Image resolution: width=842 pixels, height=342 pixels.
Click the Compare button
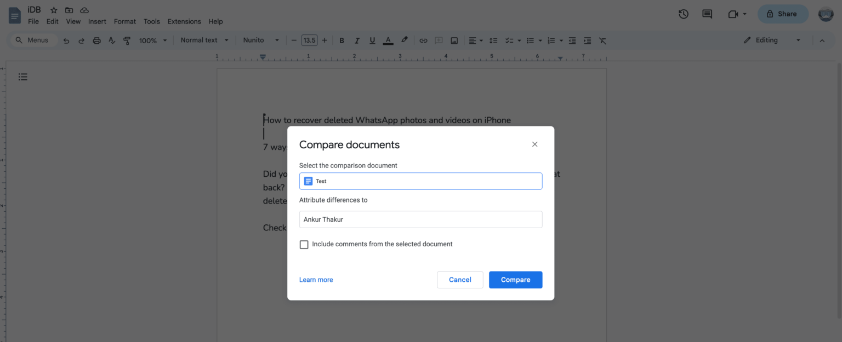515,280
